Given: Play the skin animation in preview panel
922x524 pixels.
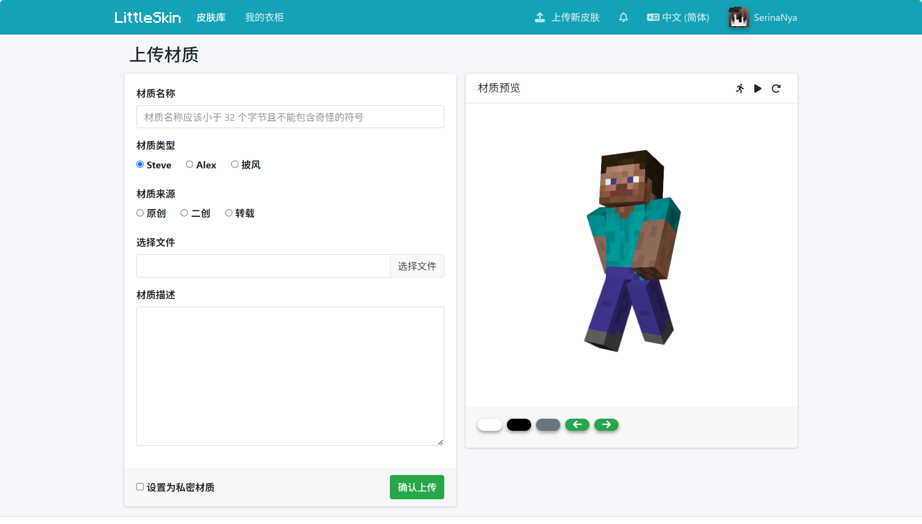Looking at the screenshot, I should click(758, 88).
